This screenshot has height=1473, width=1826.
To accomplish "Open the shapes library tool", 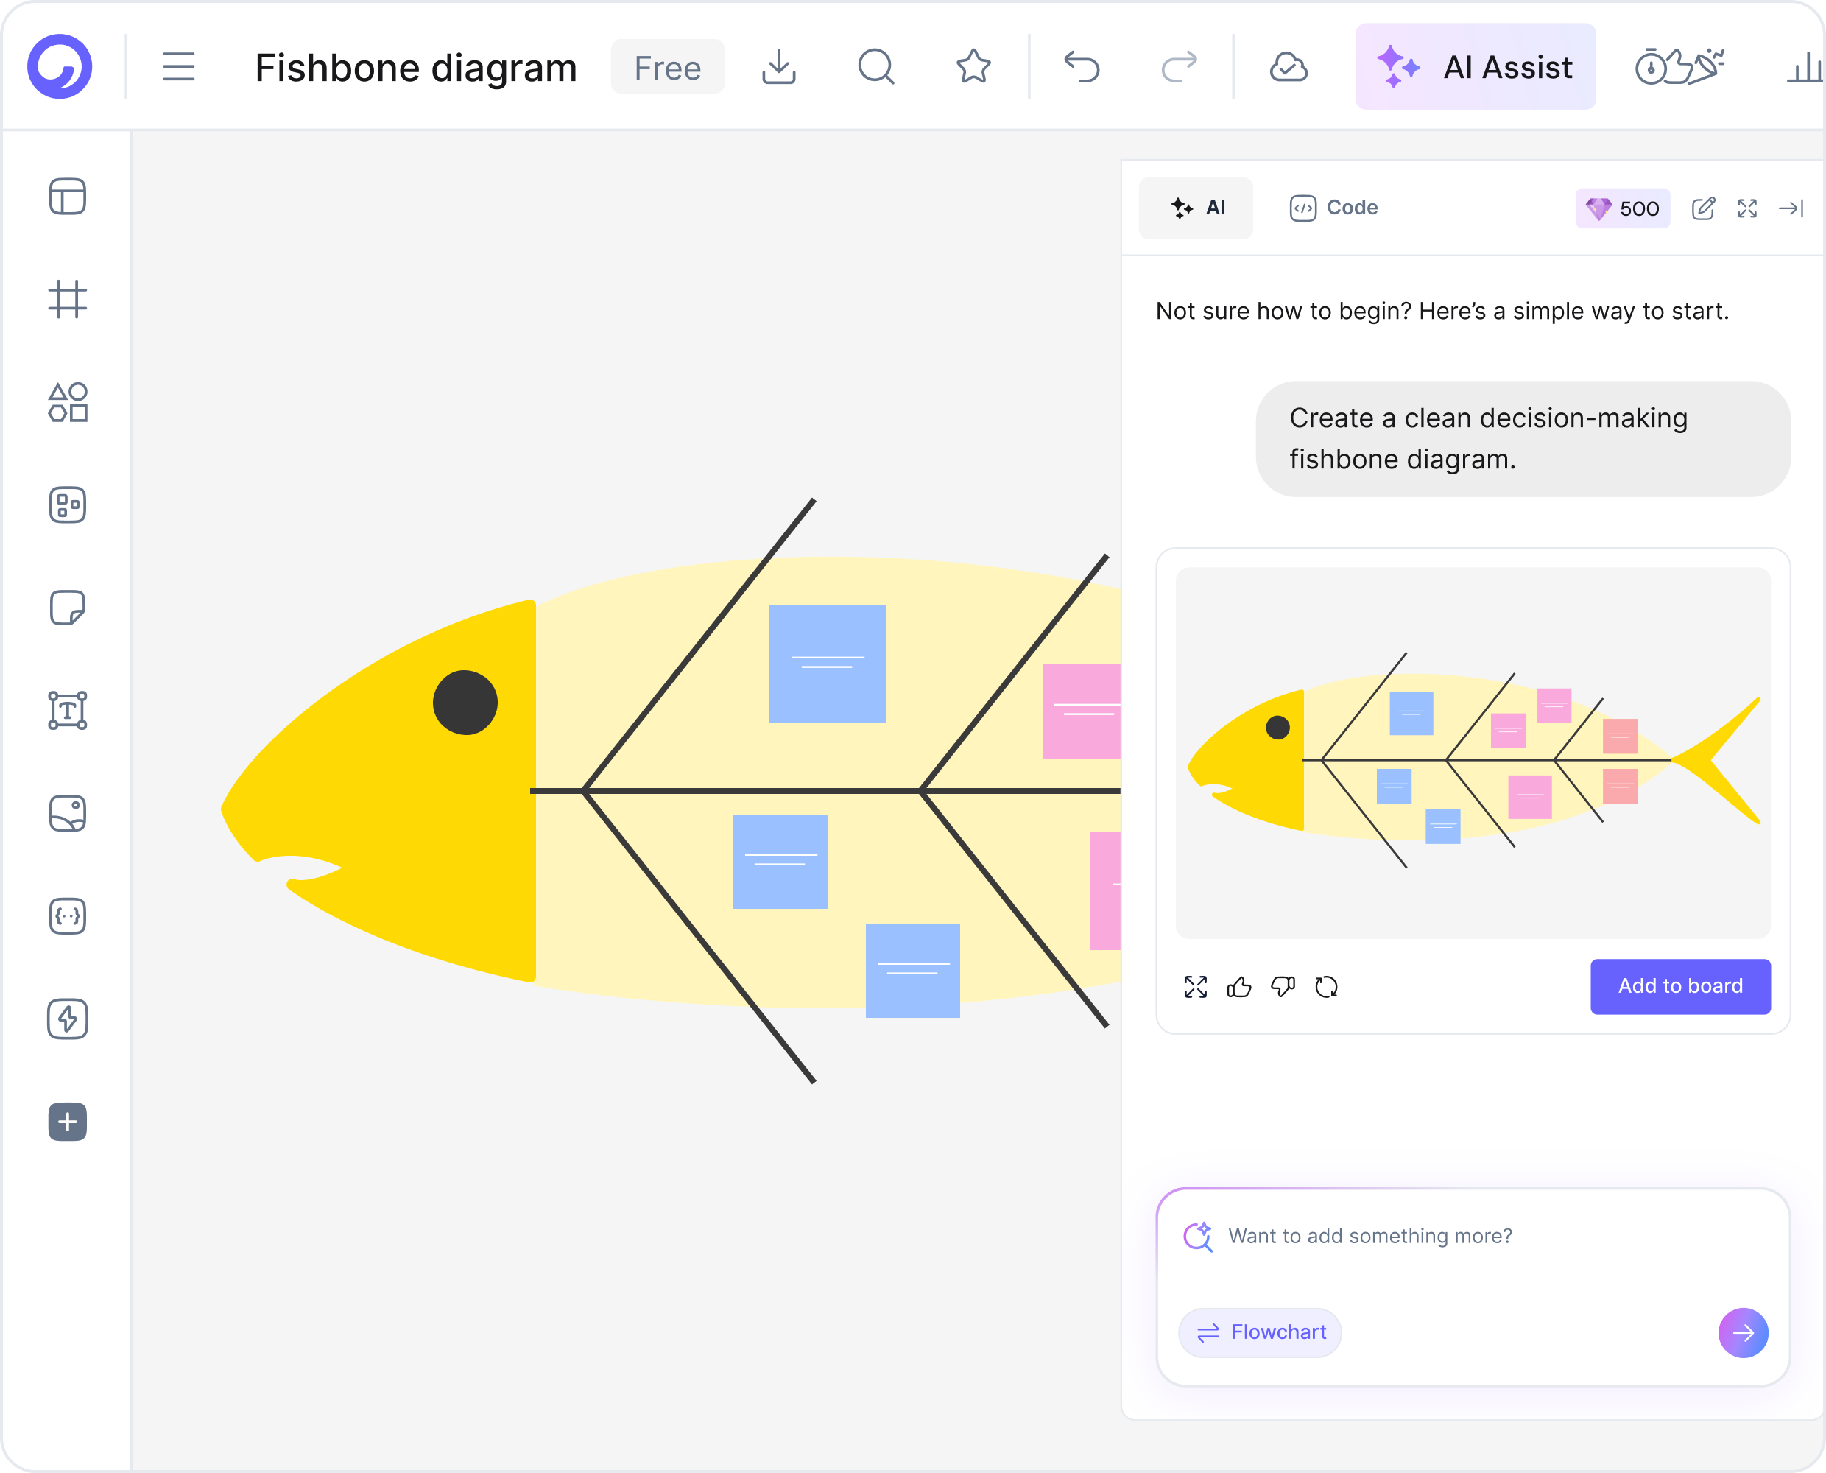I will tap(68, 401).
